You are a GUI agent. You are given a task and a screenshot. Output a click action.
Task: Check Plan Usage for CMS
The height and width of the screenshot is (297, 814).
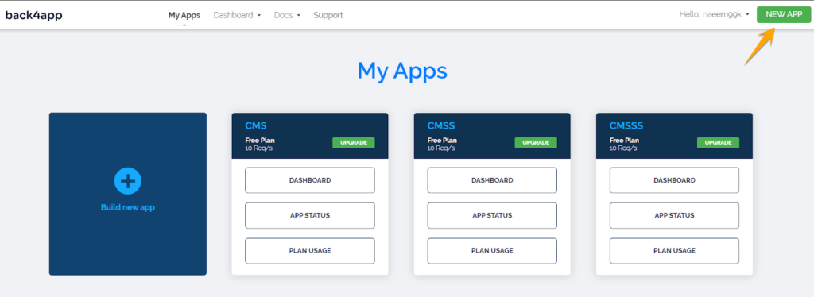pyautogui.click(x=310, y=251)
